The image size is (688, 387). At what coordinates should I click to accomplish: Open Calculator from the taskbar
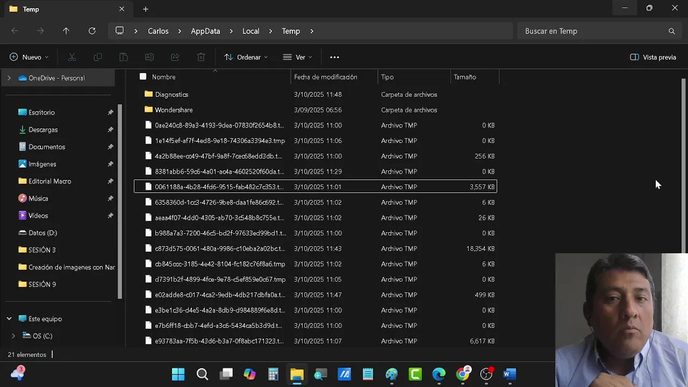pos(273,374)
